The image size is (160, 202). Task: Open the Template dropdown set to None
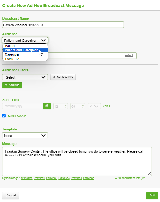tap(25, 135)
